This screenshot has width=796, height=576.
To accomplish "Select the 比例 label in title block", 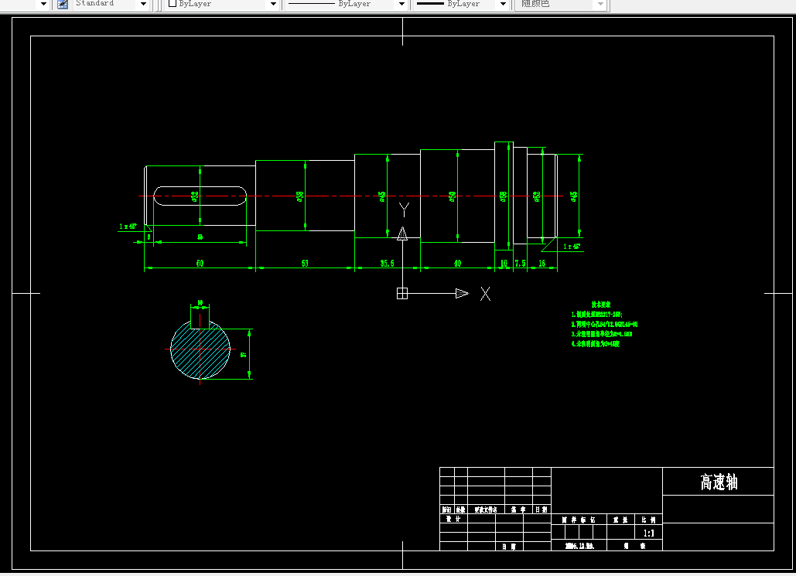I will click(649, 520).
